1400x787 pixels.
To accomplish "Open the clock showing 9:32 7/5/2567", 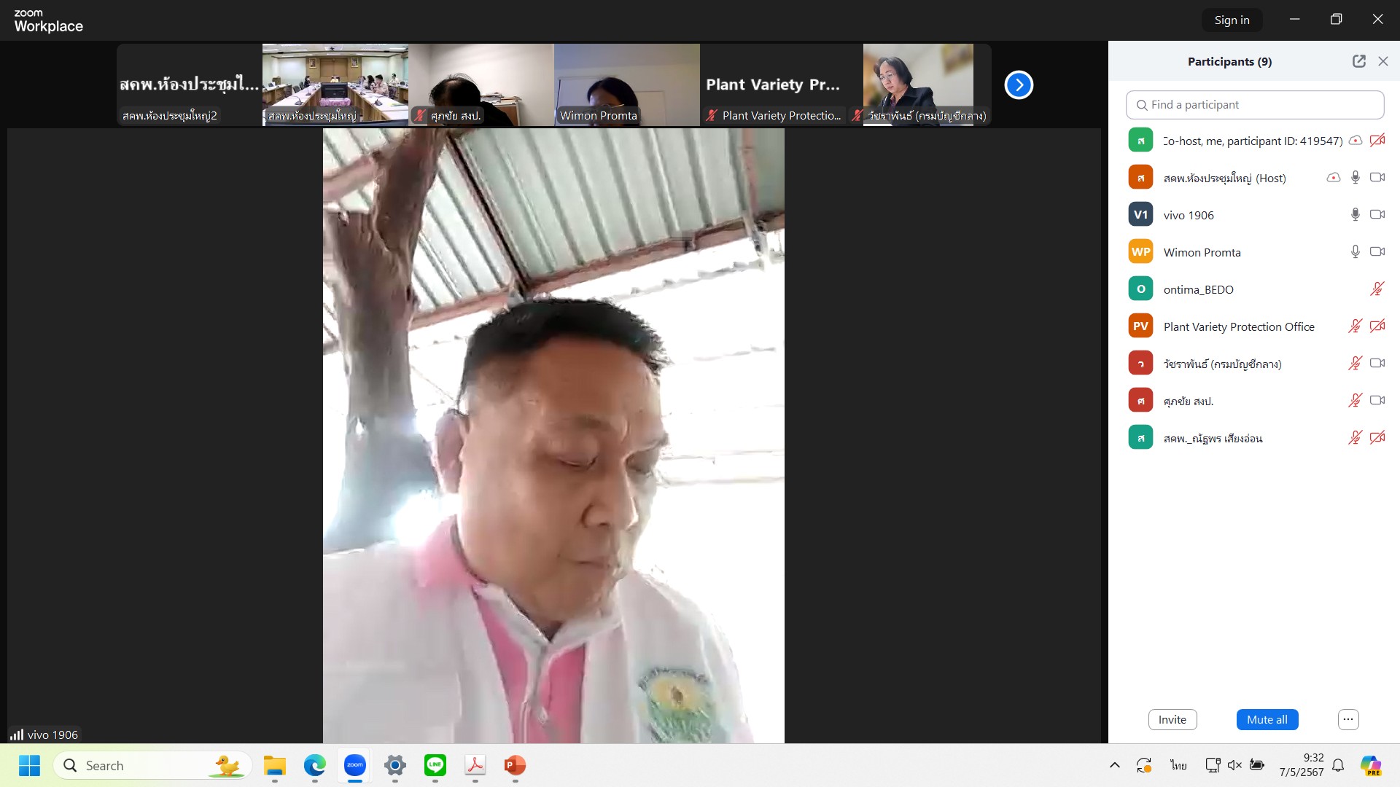I will coord(1302,766).
